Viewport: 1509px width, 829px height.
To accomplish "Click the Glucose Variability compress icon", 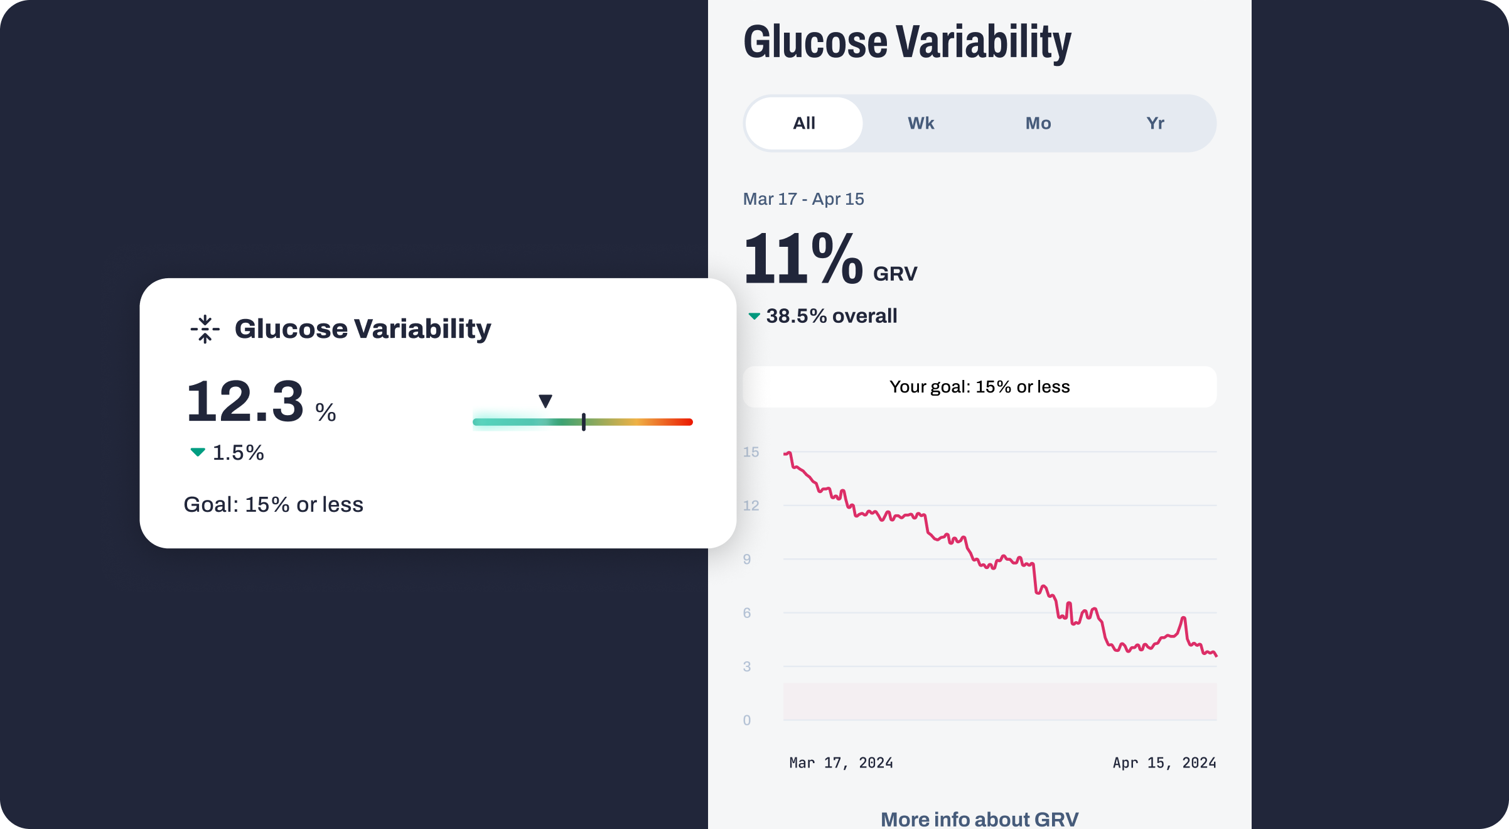I will 205,328.
